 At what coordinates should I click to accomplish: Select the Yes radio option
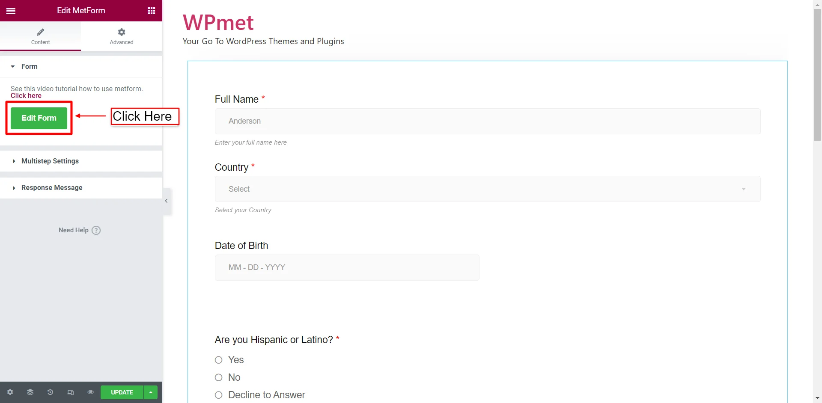(219, 360)
